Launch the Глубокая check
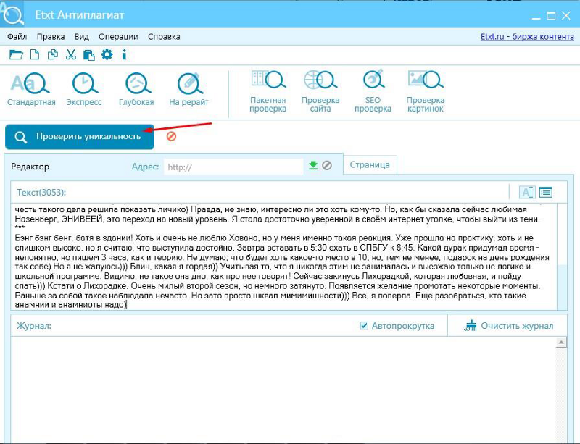Image resolution: width=580 pixels, height=444 pixels. (x=136, y=90)
